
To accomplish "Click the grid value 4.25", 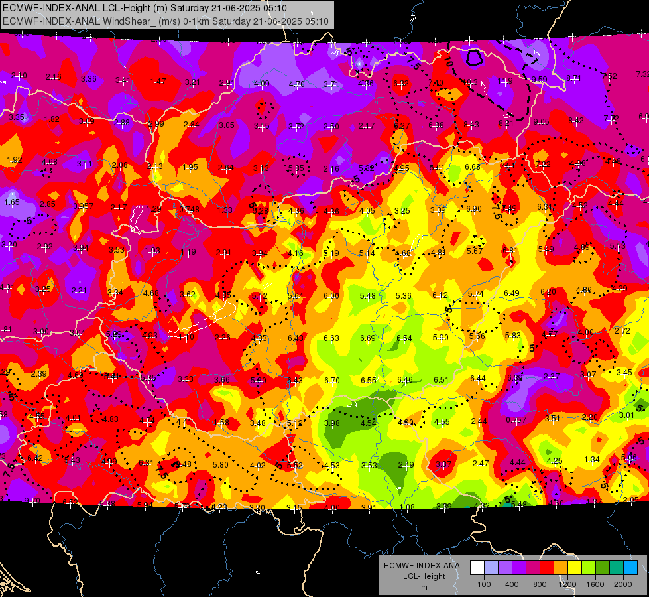I will click(555, 461).
